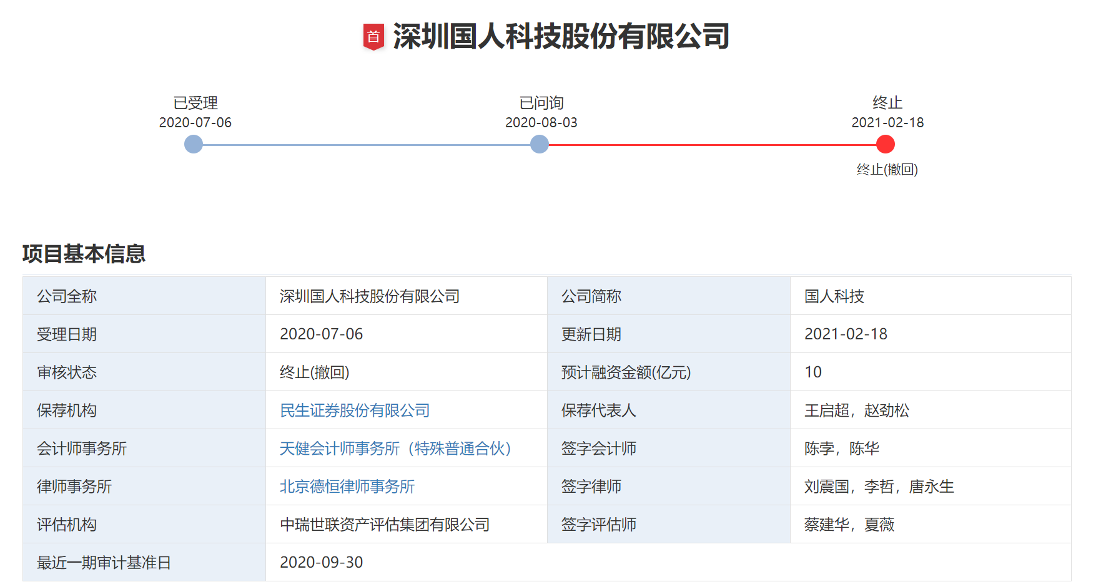Viewport: 1096px width, 587px height.
Task: Click the 评估机构 中瑞世联资产评估集团有限公司 cell
Action: coord(385,524)
